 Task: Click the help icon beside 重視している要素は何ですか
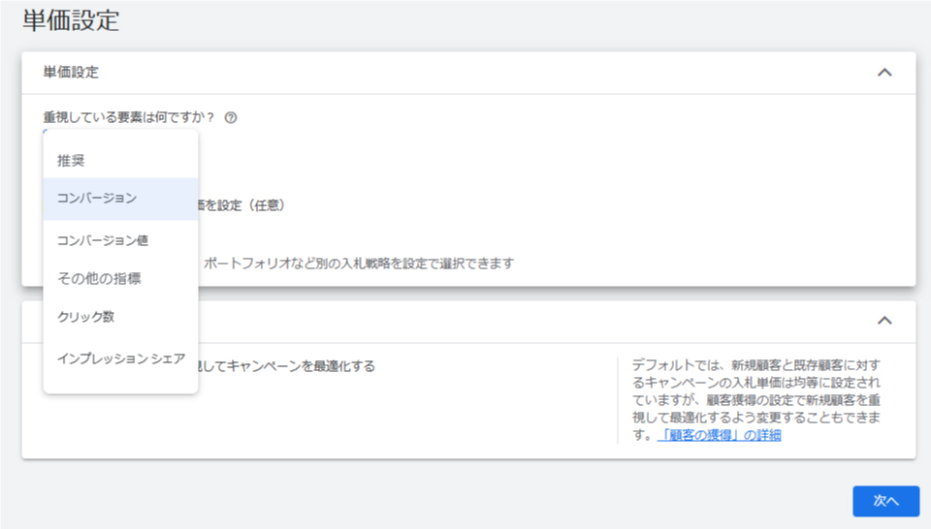[x=231, y=118]
